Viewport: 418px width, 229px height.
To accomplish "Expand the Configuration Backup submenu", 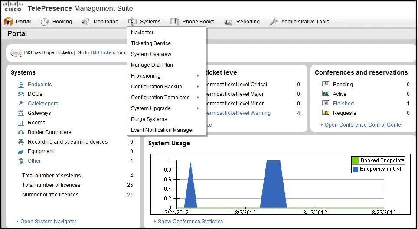I will pyautogui.click(x=165, y=87).
